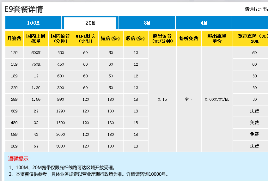This screenshot has width=268, height=181.
Task: Select the 889 monthly fee cell
Action: [14, 146]
